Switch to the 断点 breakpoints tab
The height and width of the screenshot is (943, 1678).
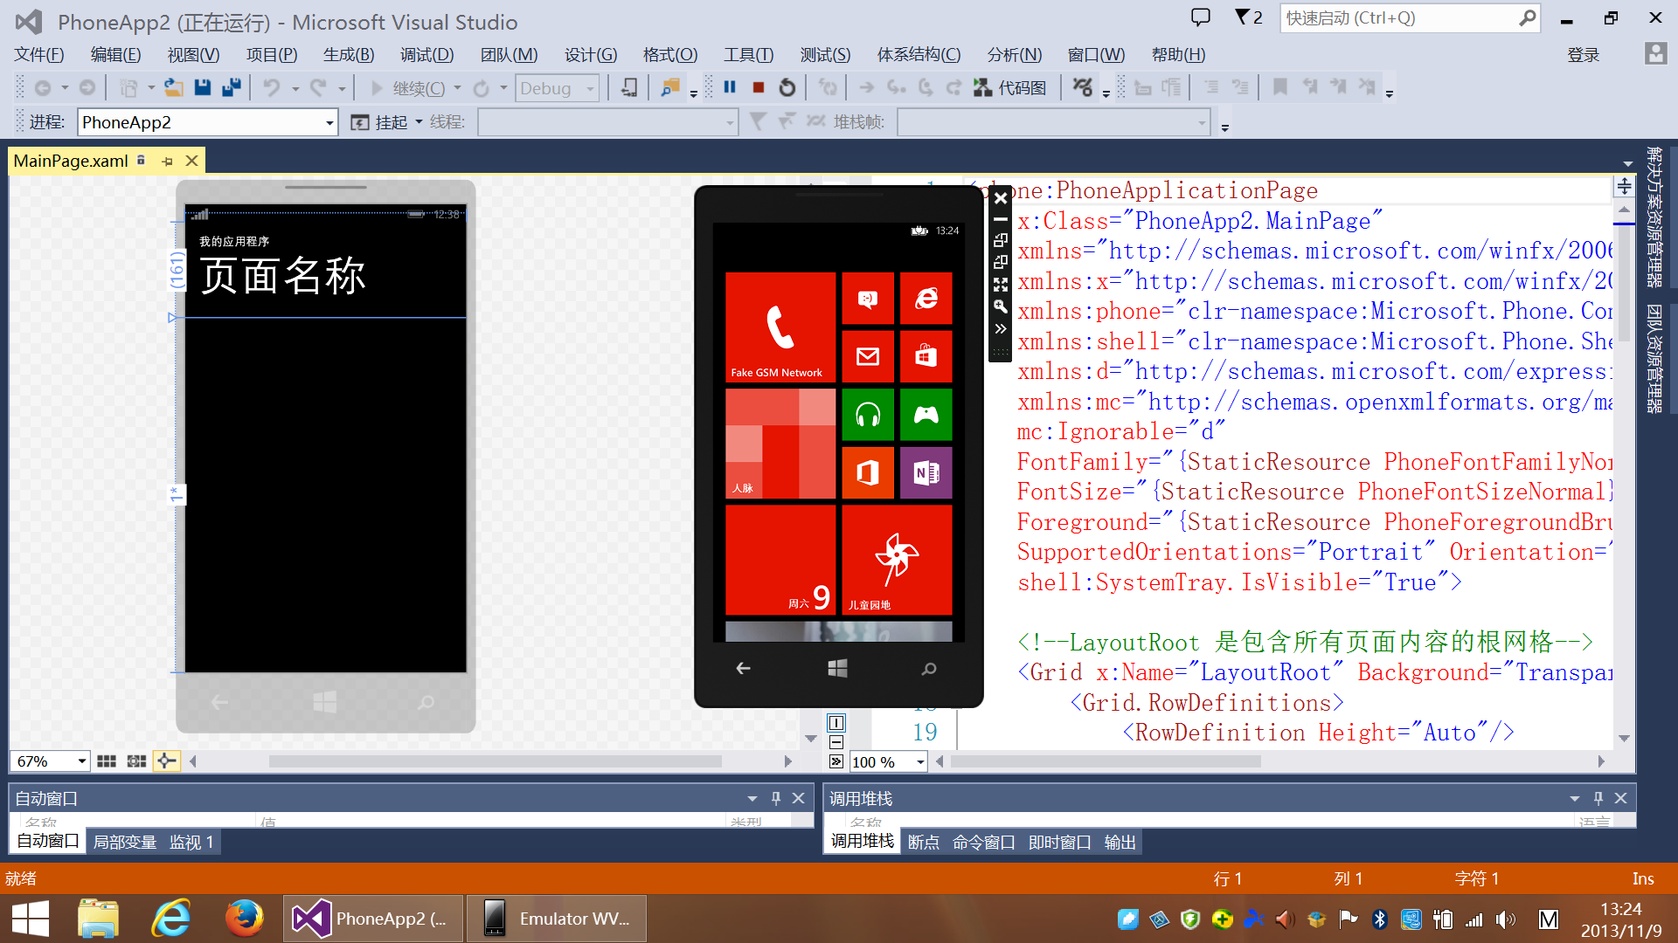(x=923, y=842)
